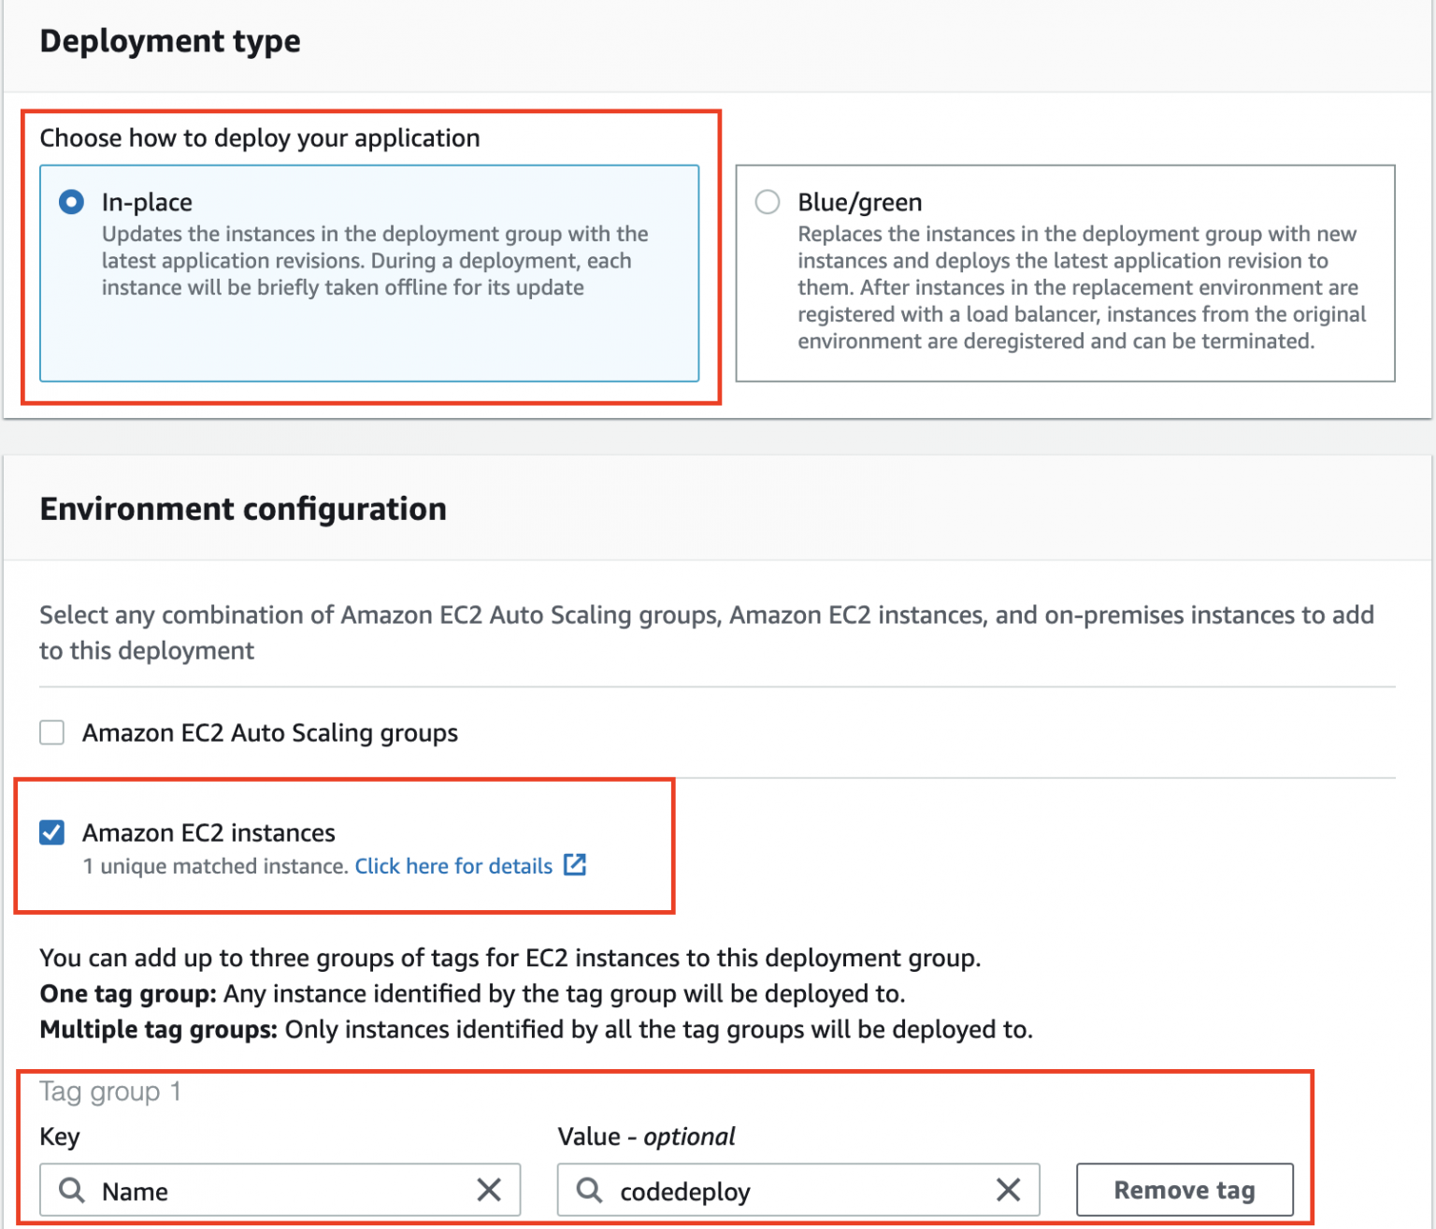Click the Tag group 1 label

pyautogui.click(x=109, y=1091)
